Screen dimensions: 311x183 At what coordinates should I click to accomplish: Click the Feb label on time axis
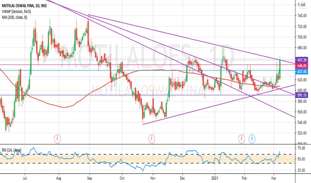coord(244,178)
